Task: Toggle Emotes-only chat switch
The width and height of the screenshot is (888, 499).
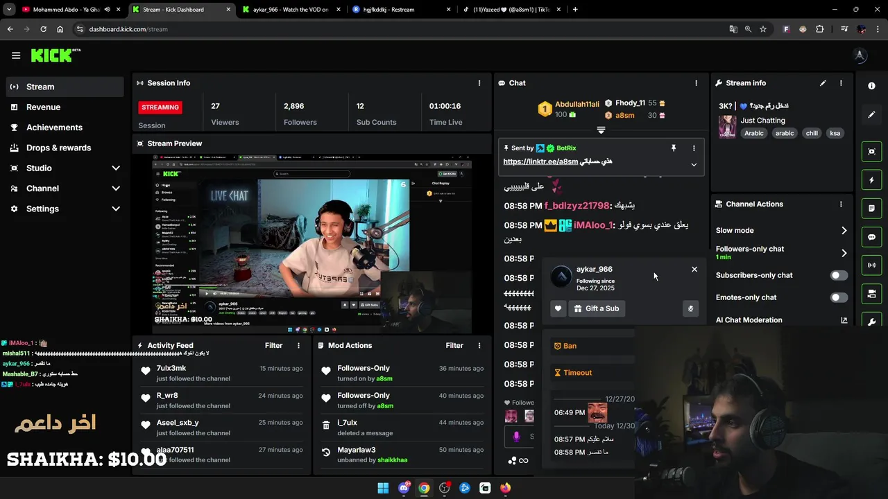Action: coord(839,297)
